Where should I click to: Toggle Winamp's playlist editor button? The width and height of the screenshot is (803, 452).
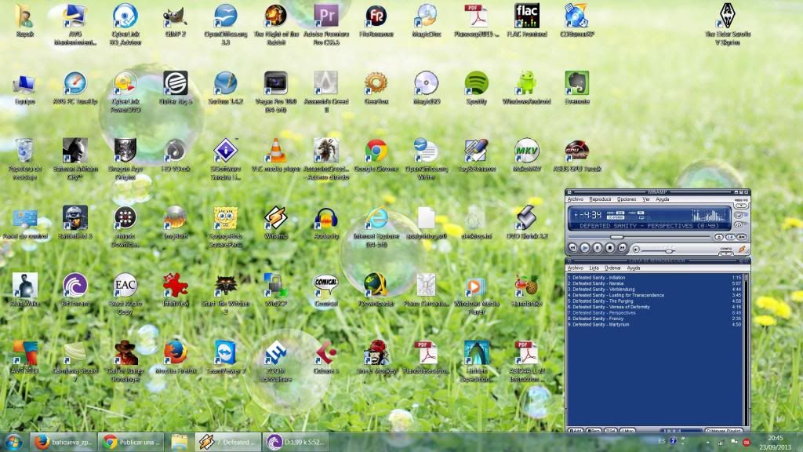coord(730,237)
